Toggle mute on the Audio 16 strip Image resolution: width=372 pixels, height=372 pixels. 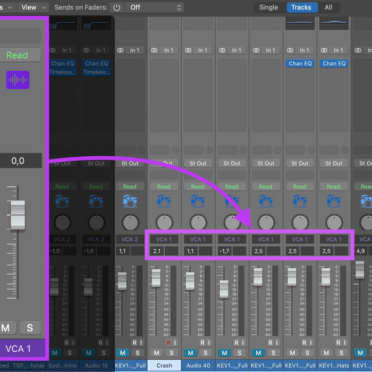[89, 353]
